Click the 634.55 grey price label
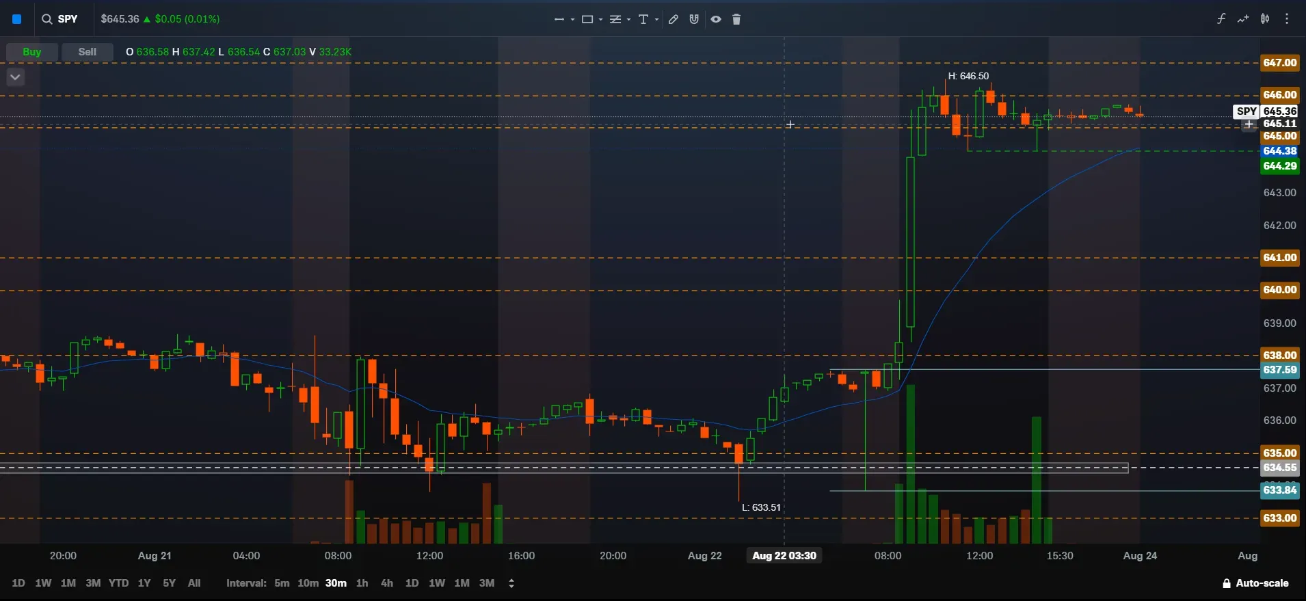The image size is (1306, 601). tap(1280, 468)
